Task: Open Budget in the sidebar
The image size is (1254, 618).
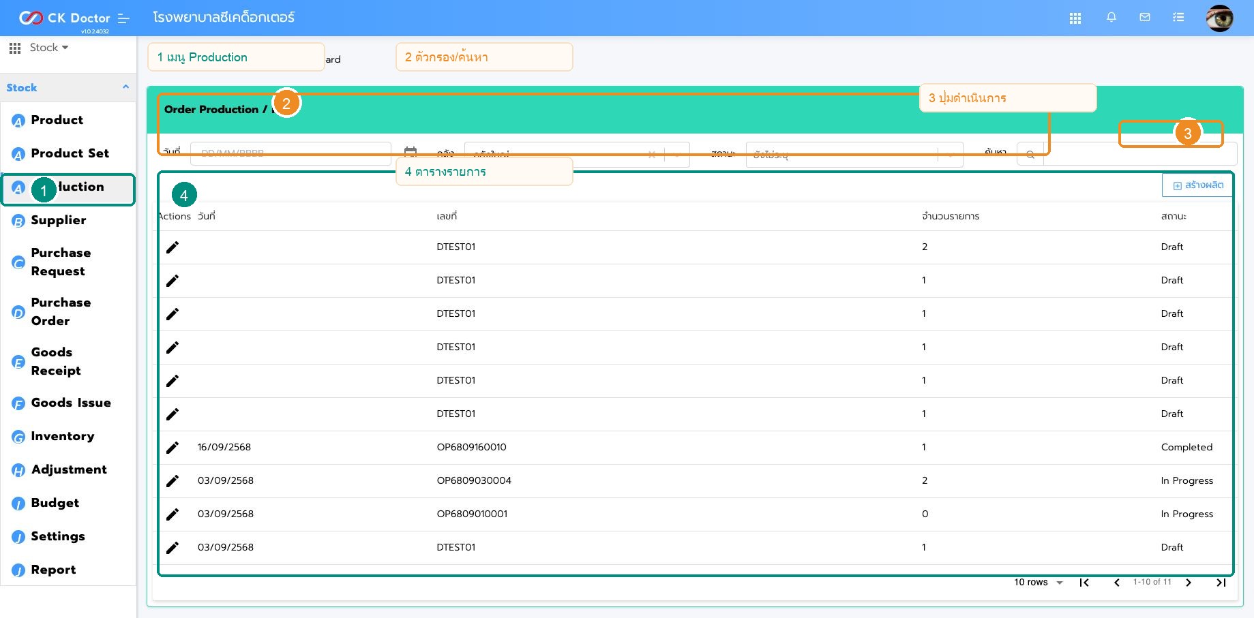Action: (x=55, y=503)
